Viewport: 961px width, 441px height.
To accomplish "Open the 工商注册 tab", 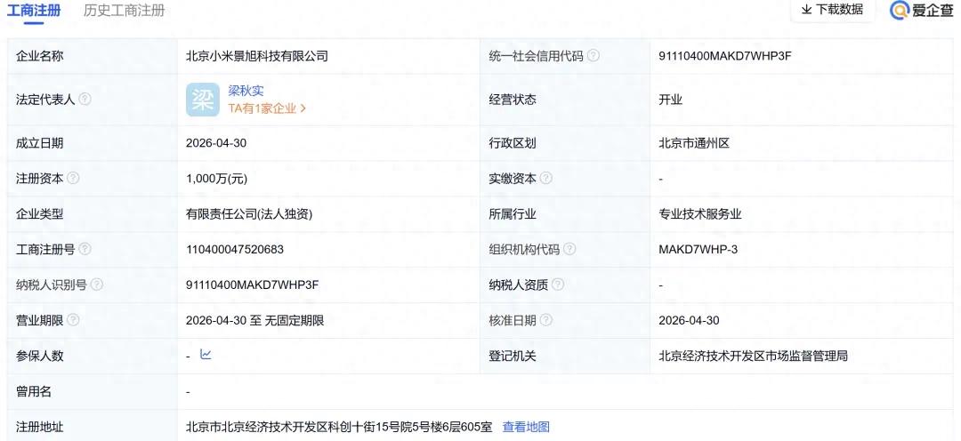I will [x=34, y=11].
